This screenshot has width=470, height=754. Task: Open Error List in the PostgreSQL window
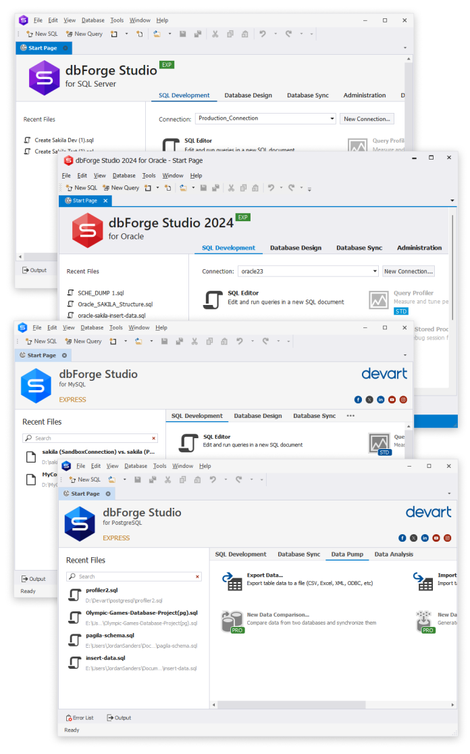coord(80,717)
